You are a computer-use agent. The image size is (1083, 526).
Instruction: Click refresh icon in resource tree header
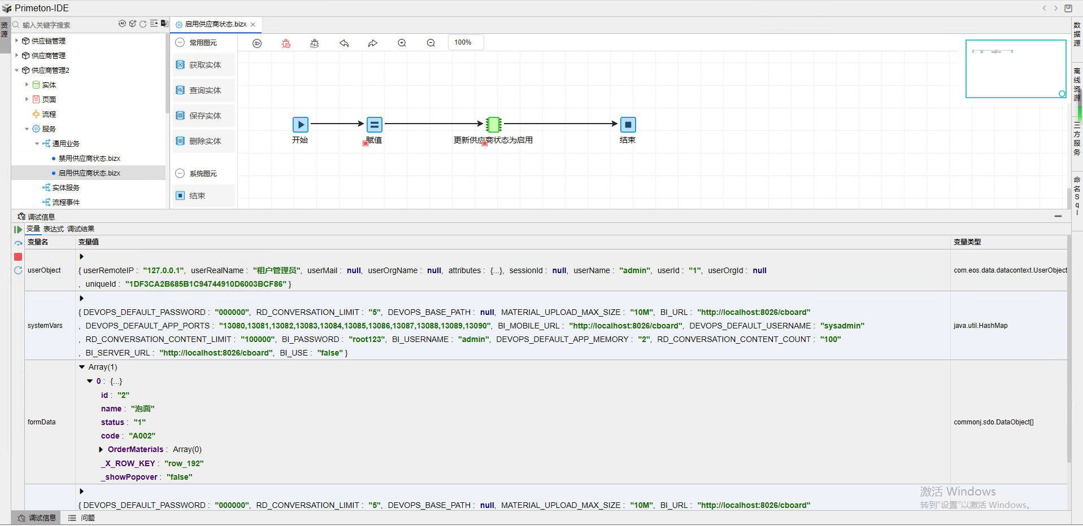tap(143, 24)
